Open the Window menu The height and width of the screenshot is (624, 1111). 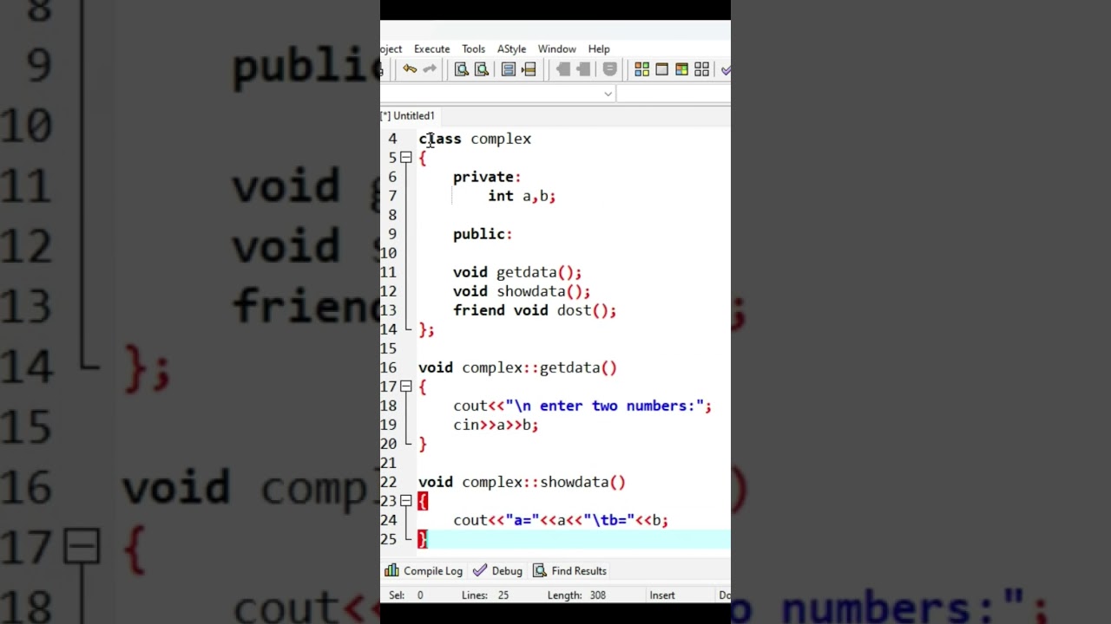point(556,49)
